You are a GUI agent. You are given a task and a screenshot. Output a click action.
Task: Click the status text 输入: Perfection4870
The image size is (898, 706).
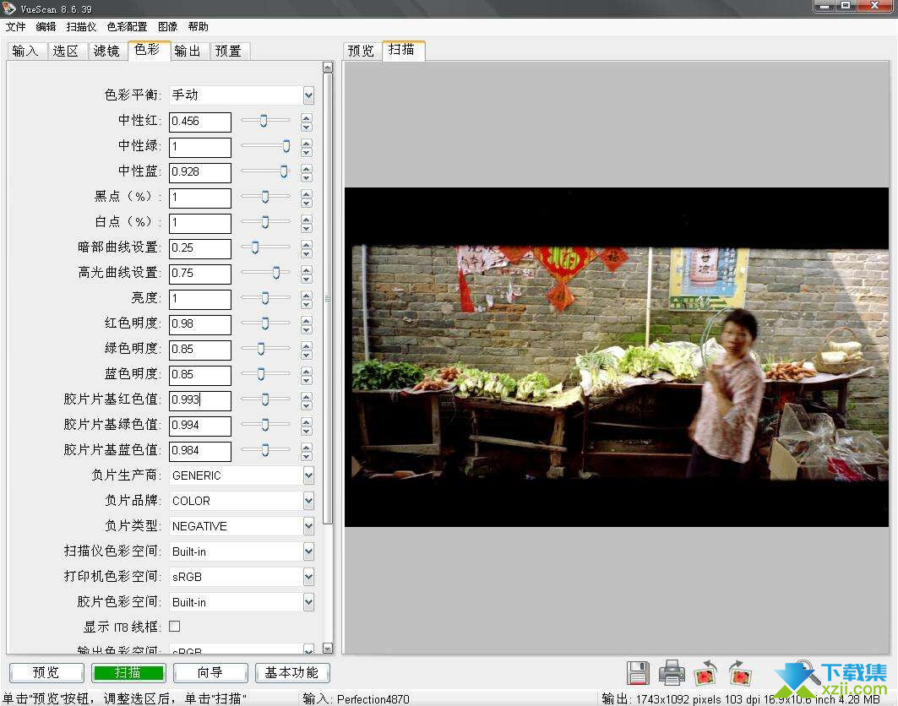coord(356,699)
